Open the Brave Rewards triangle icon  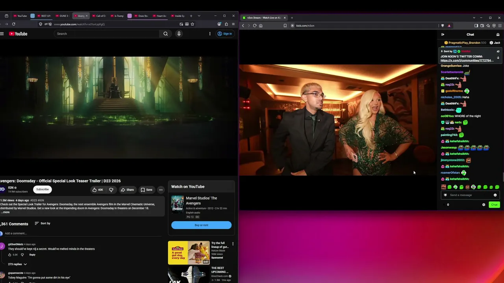(x=449, y=26)
